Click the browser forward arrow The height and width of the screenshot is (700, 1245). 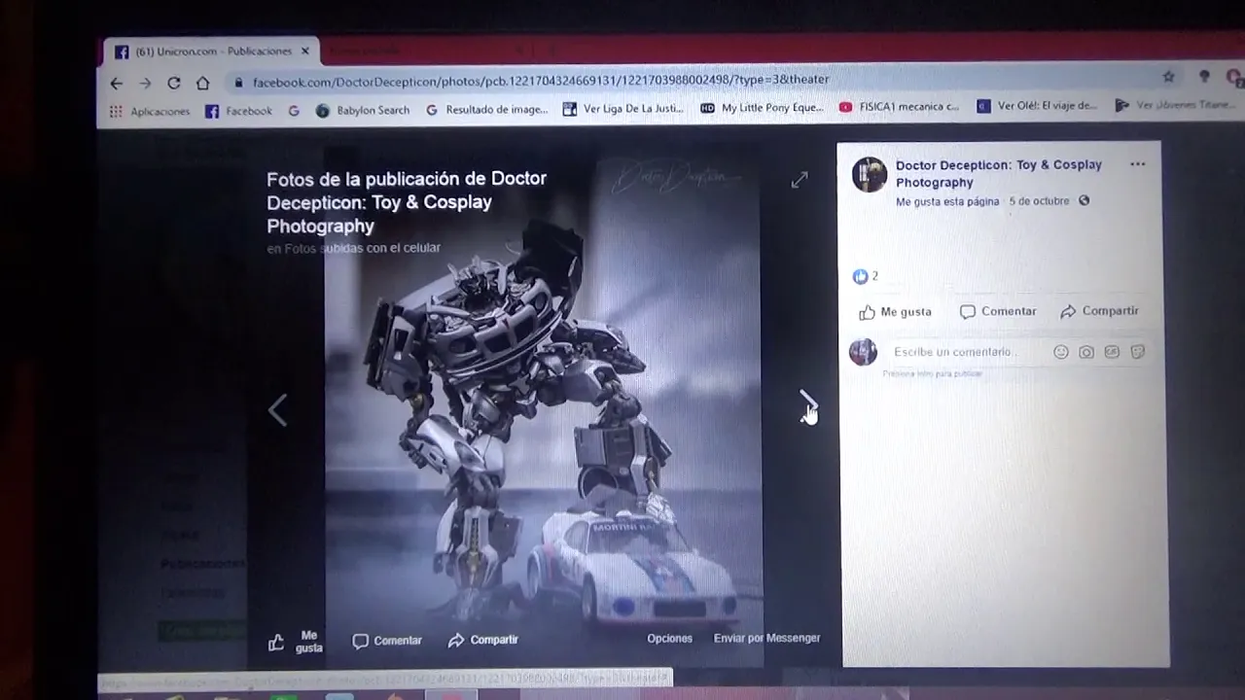click(x=144, y=84)
